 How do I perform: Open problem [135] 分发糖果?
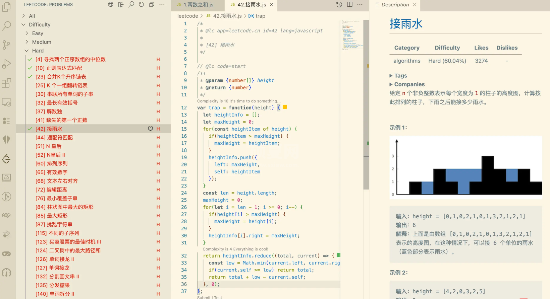[53, 285]
